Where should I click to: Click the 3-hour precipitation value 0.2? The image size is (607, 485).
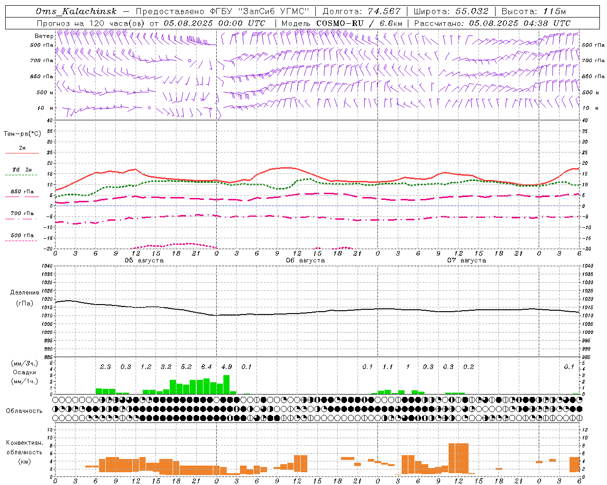pyautogui.click(x=469, y=367)
